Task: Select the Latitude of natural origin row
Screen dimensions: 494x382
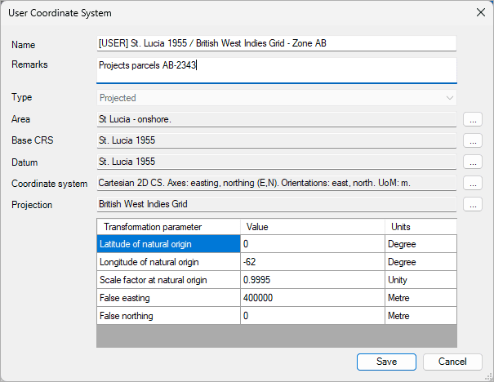Action: (x=168, y=243)
